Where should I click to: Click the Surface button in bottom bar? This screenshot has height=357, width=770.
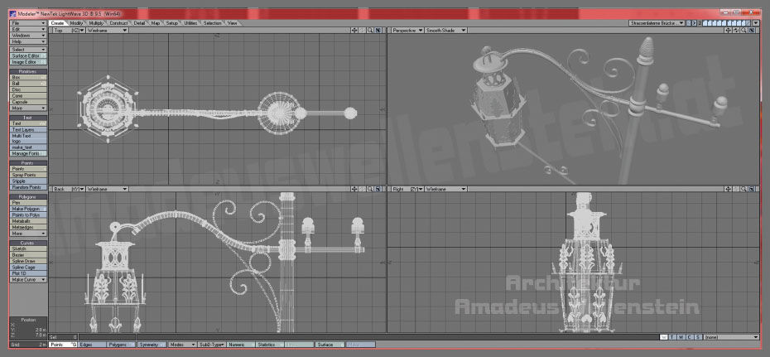(330, 345)
